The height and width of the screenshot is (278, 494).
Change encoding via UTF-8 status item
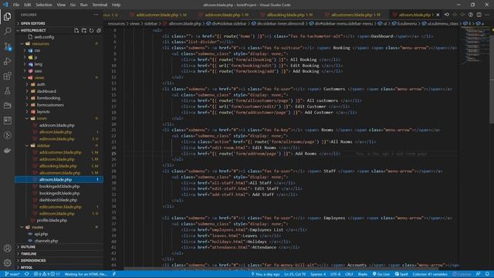point(335,274)
